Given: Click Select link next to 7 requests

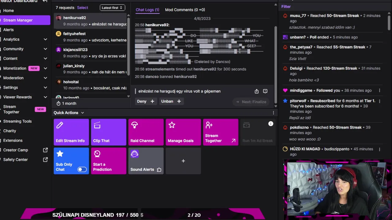Looking at the screenshot, I should pyautogui.click(x=82, y=8).
